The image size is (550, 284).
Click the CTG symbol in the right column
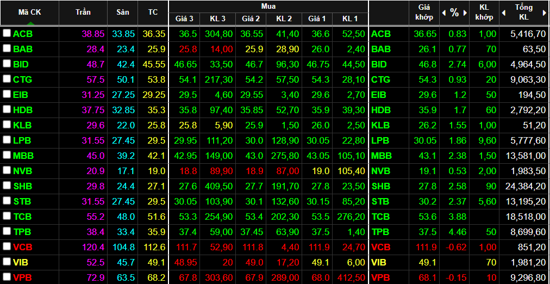click(380, 79)
